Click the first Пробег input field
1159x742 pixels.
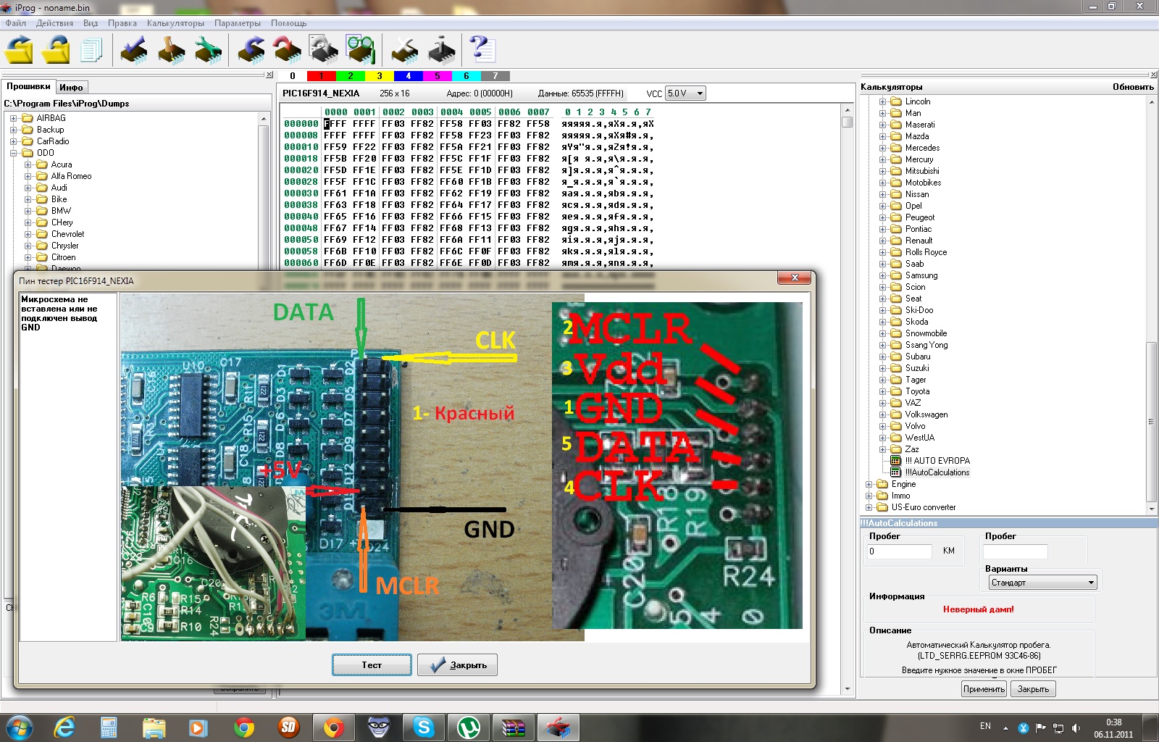pyautogui.click(x=899, y=551)
